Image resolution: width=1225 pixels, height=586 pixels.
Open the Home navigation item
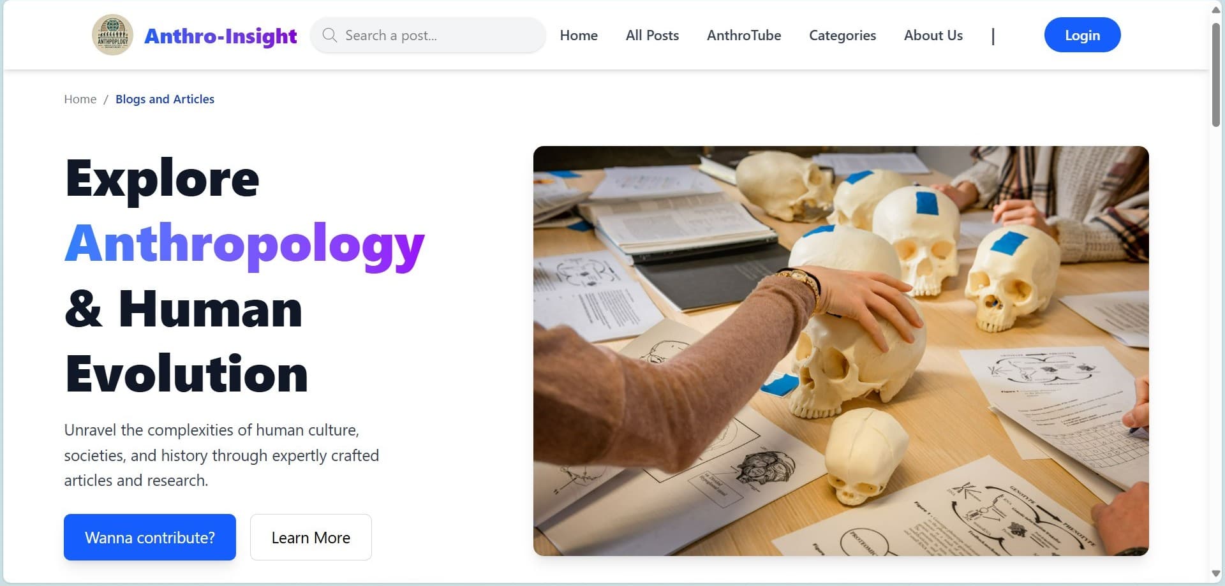(579, 35)
